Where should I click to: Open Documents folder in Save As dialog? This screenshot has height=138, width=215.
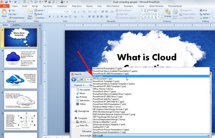click(83, 90)
